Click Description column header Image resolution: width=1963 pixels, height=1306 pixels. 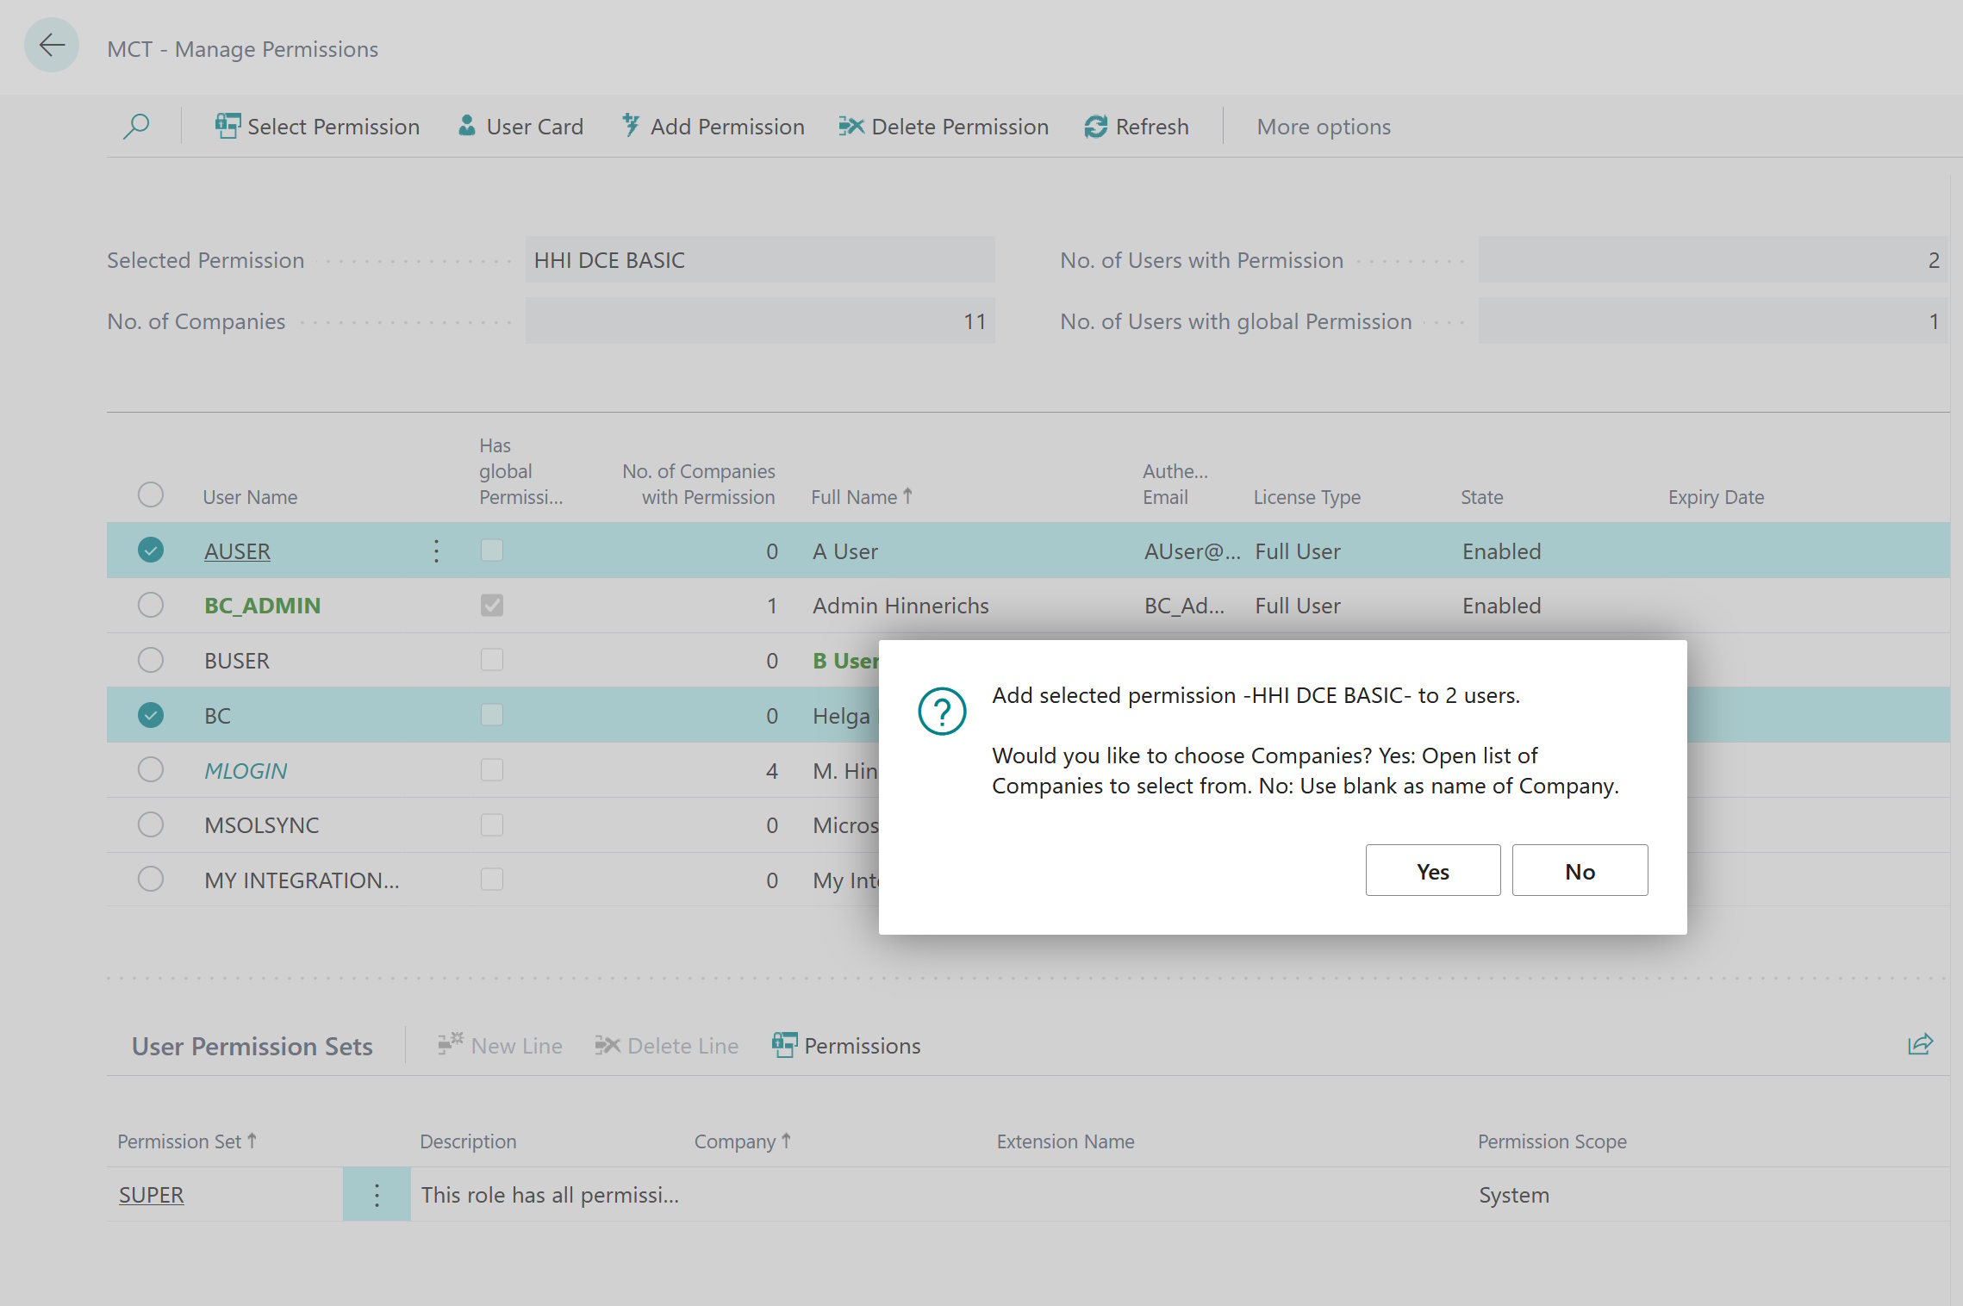(x=468, y=1141)
